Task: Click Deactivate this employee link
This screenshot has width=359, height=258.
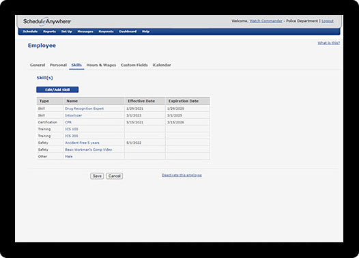Action: click(x=182, y=175)
